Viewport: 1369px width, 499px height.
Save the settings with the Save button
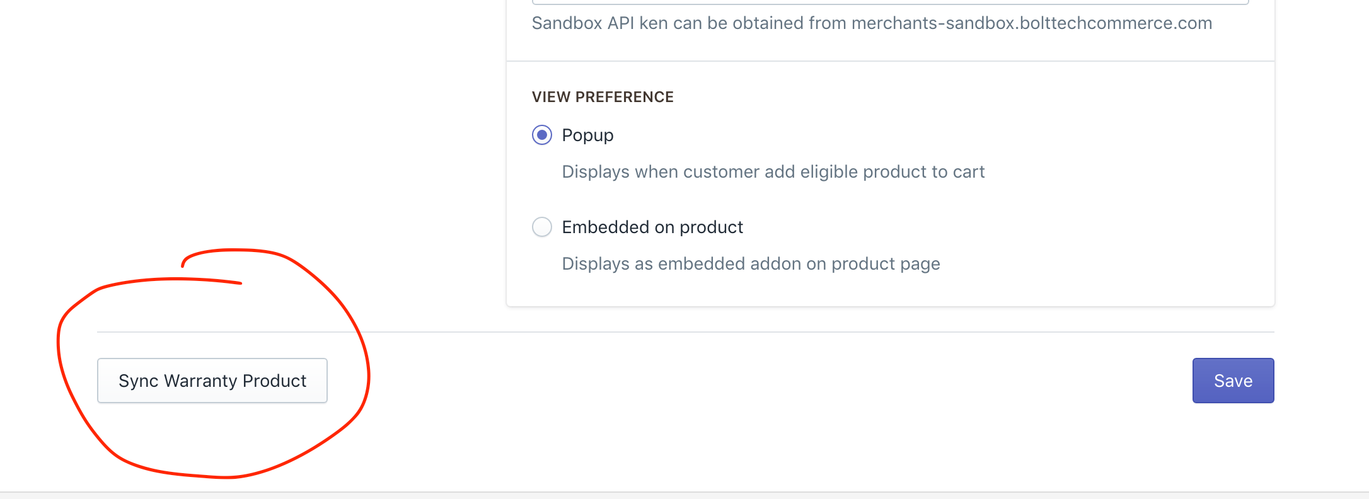pyautogui.click(x=1233, y=381)
